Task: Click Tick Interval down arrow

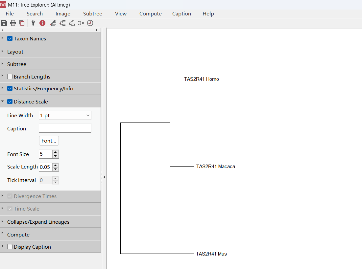Action: (56, 182)
